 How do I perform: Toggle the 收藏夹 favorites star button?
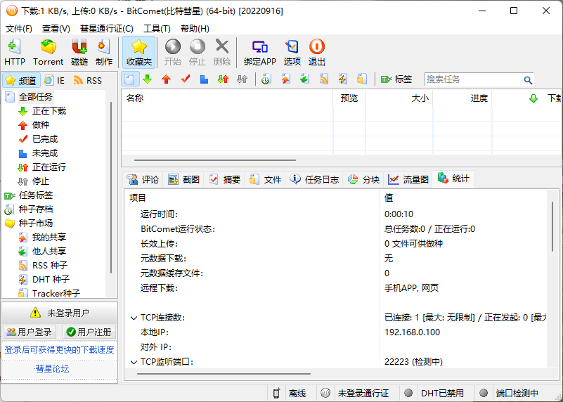click(139, 53)
